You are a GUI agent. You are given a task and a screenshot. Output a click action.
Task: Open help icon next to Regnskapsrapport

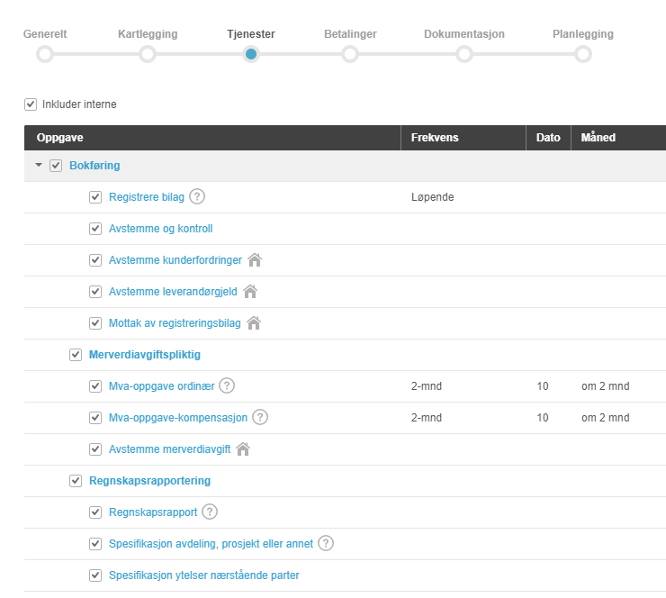point(210,512)
